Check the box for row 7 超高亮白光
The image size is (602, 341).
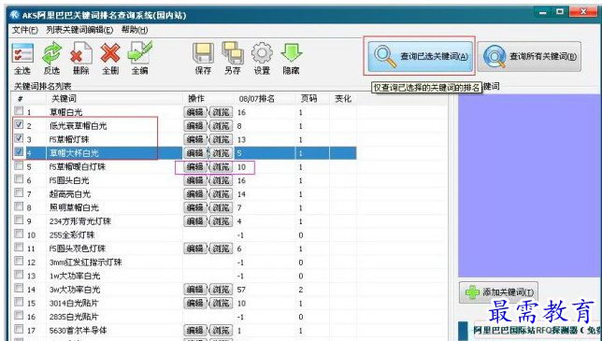[x=19, y=192]
